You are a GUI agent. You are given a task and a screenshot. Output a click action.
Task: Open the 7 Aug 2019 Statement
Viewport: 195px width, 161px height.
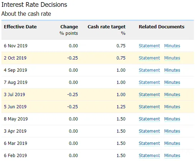(149, 82)
